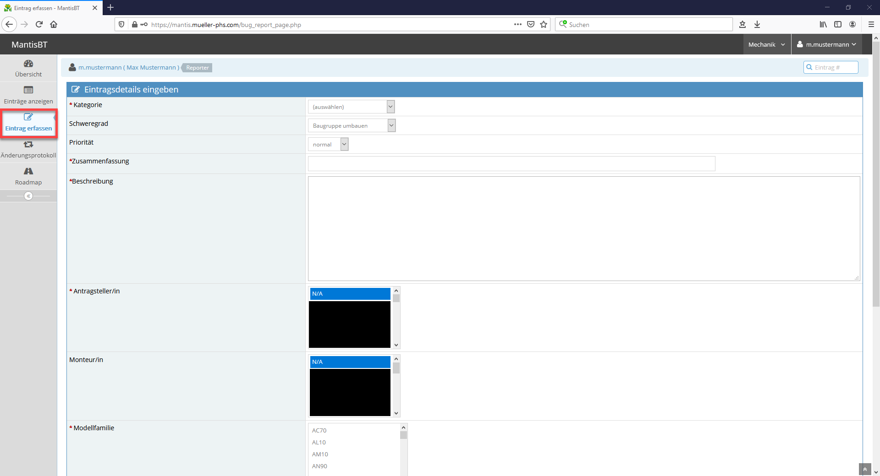This screenshot has width=880, height=476.
Task: Open Einträge anzeigen in sidebar
Action: pyautogui.click(x=28, y=95)
